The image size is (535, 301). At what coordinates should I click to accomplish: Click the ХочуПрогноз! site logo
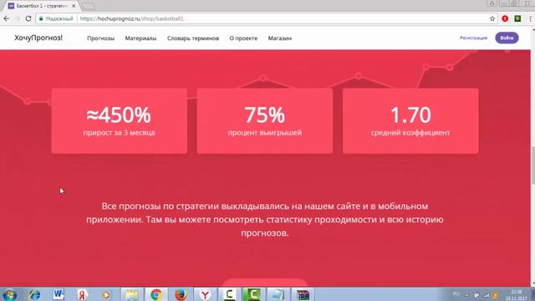pos(38,38)
